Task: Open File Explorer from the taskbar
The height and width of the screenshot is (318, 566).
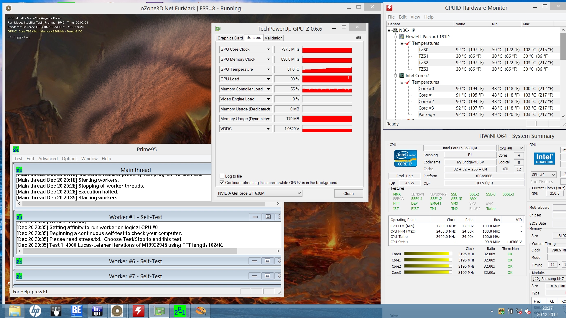Action: [x=15, y=311]
